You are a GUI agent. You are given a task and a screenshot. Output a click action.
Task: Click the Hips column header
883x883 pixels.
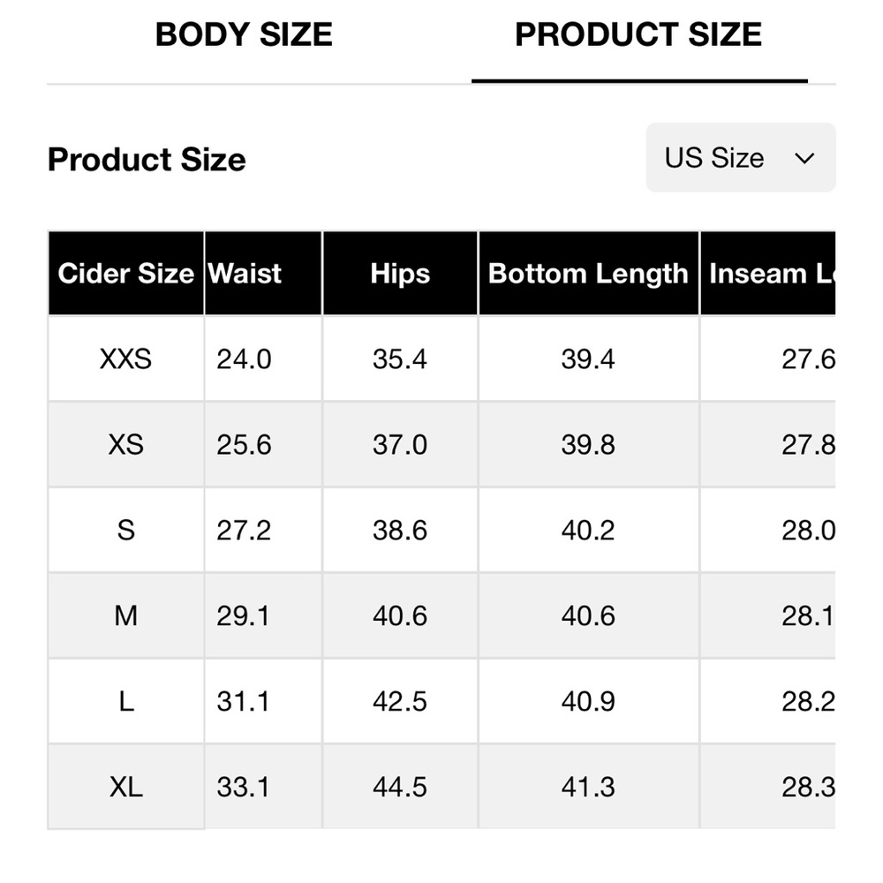pos(400,274)
